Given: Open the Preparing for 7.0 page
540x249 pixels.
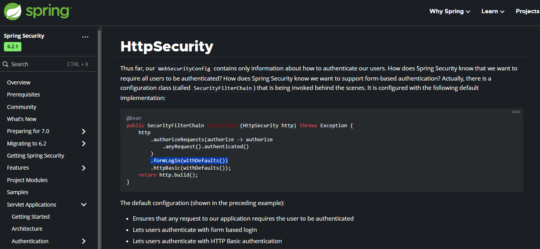Looking at the screenshot, I should [x=28, y=131].
